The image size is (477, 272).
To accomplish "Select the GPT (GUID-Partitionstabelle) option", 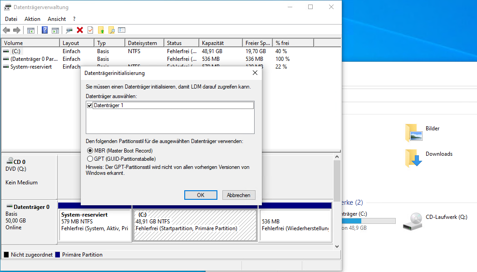I will pos(89,159).
